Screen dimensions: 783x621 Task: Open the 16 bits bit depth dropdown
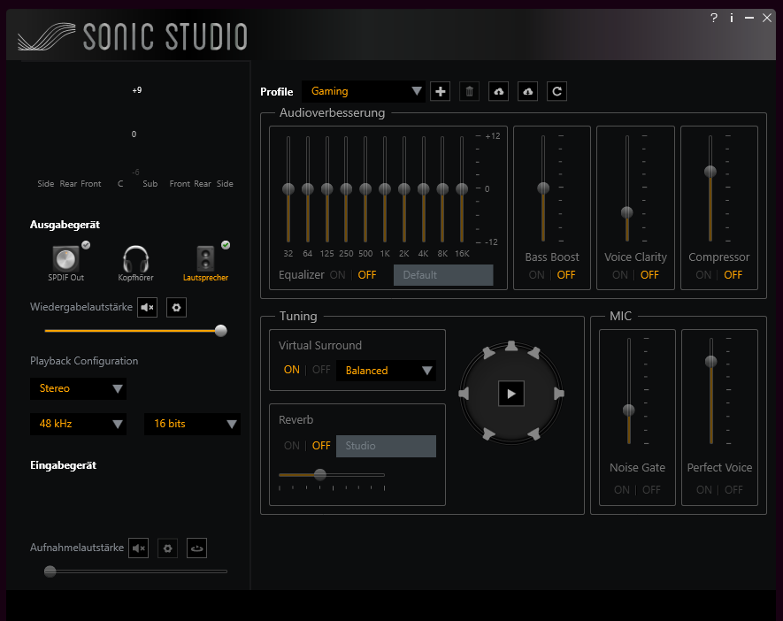tap(192, 424)
